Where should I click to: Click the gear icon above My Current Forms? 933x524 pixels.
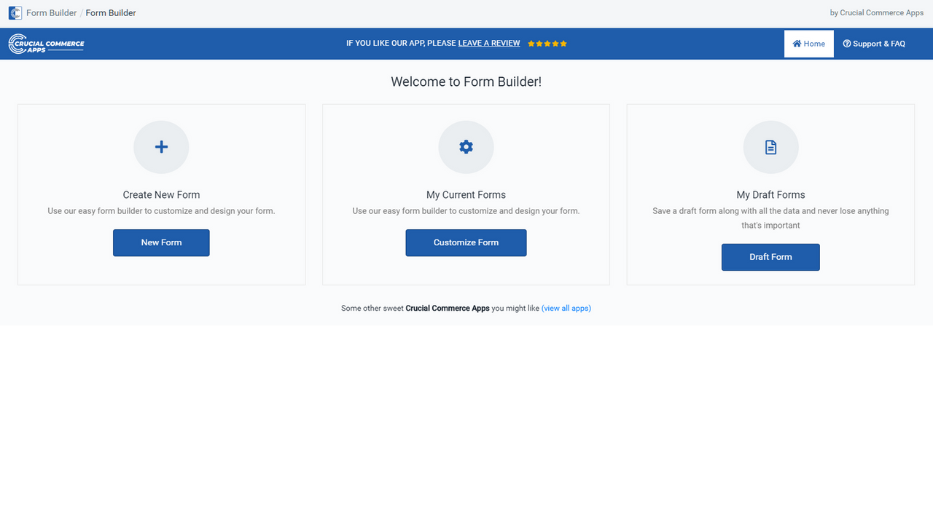(x=466, y=147)
